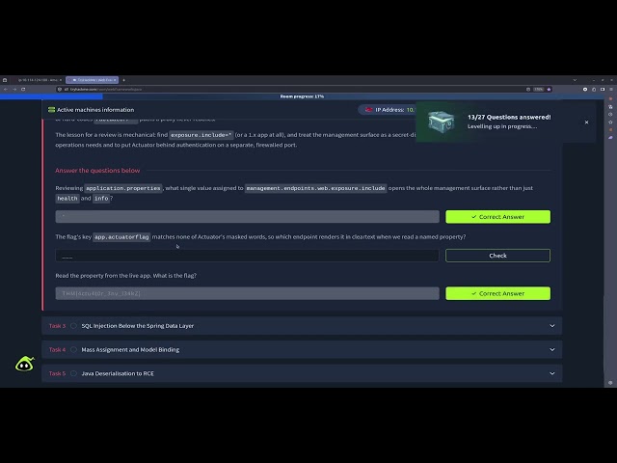Click the first Correct Answer button
Viewport: 617px width, 463px height.
click(x=497, y=217)
